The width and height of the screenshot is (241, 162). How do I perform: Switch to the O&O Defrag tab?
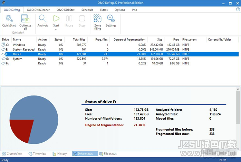pyautogui.click(x=12, y=10)
